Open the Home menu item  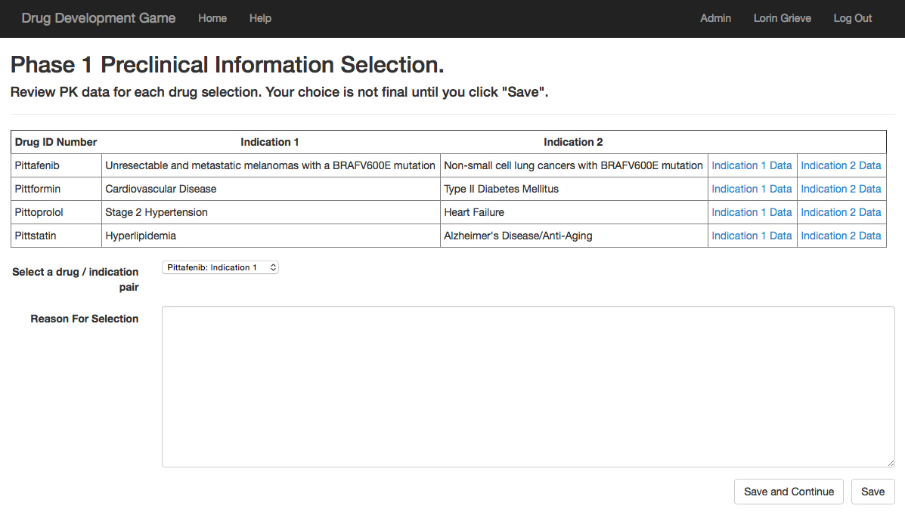[212, 18]
